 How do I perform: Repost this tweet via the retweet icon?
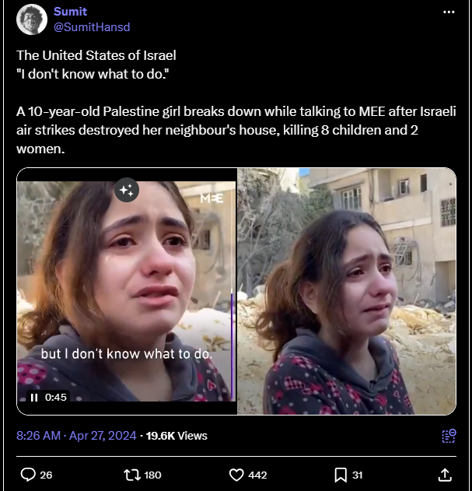click(129, 475)
